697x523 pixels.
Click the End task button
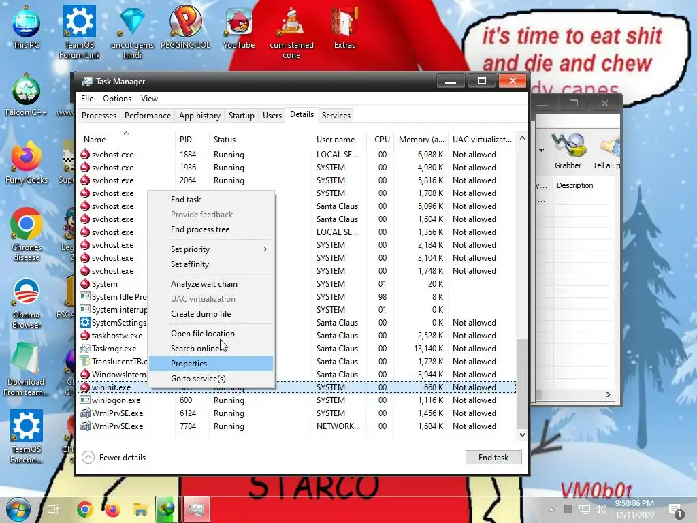click(x=493, y=457)
